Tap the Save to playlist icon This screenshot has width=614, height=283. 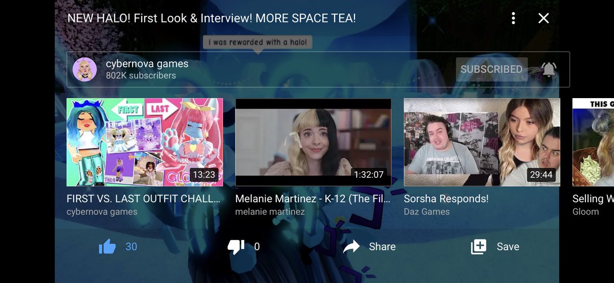coord(478,247)
